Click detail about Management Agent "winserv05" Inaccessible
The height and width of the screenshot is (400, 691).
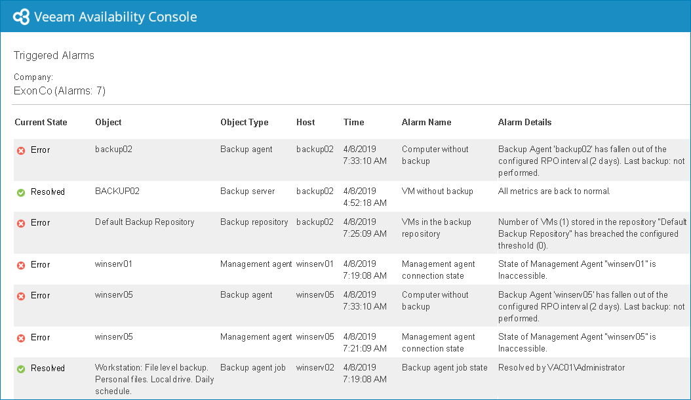577,342
